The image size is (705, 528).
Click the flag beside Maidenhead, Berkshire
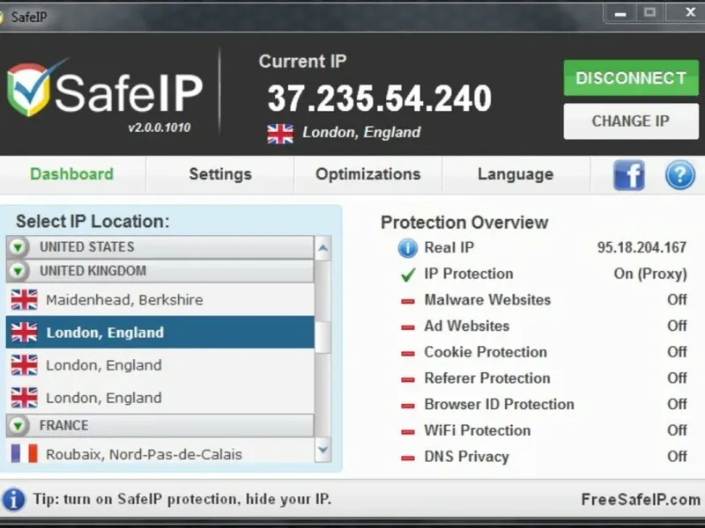(x=25, y=299)
